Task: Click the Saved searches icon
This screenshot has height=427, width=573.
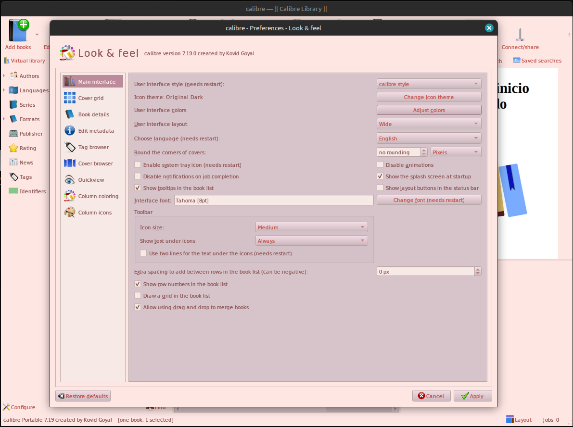Action: 516,60
